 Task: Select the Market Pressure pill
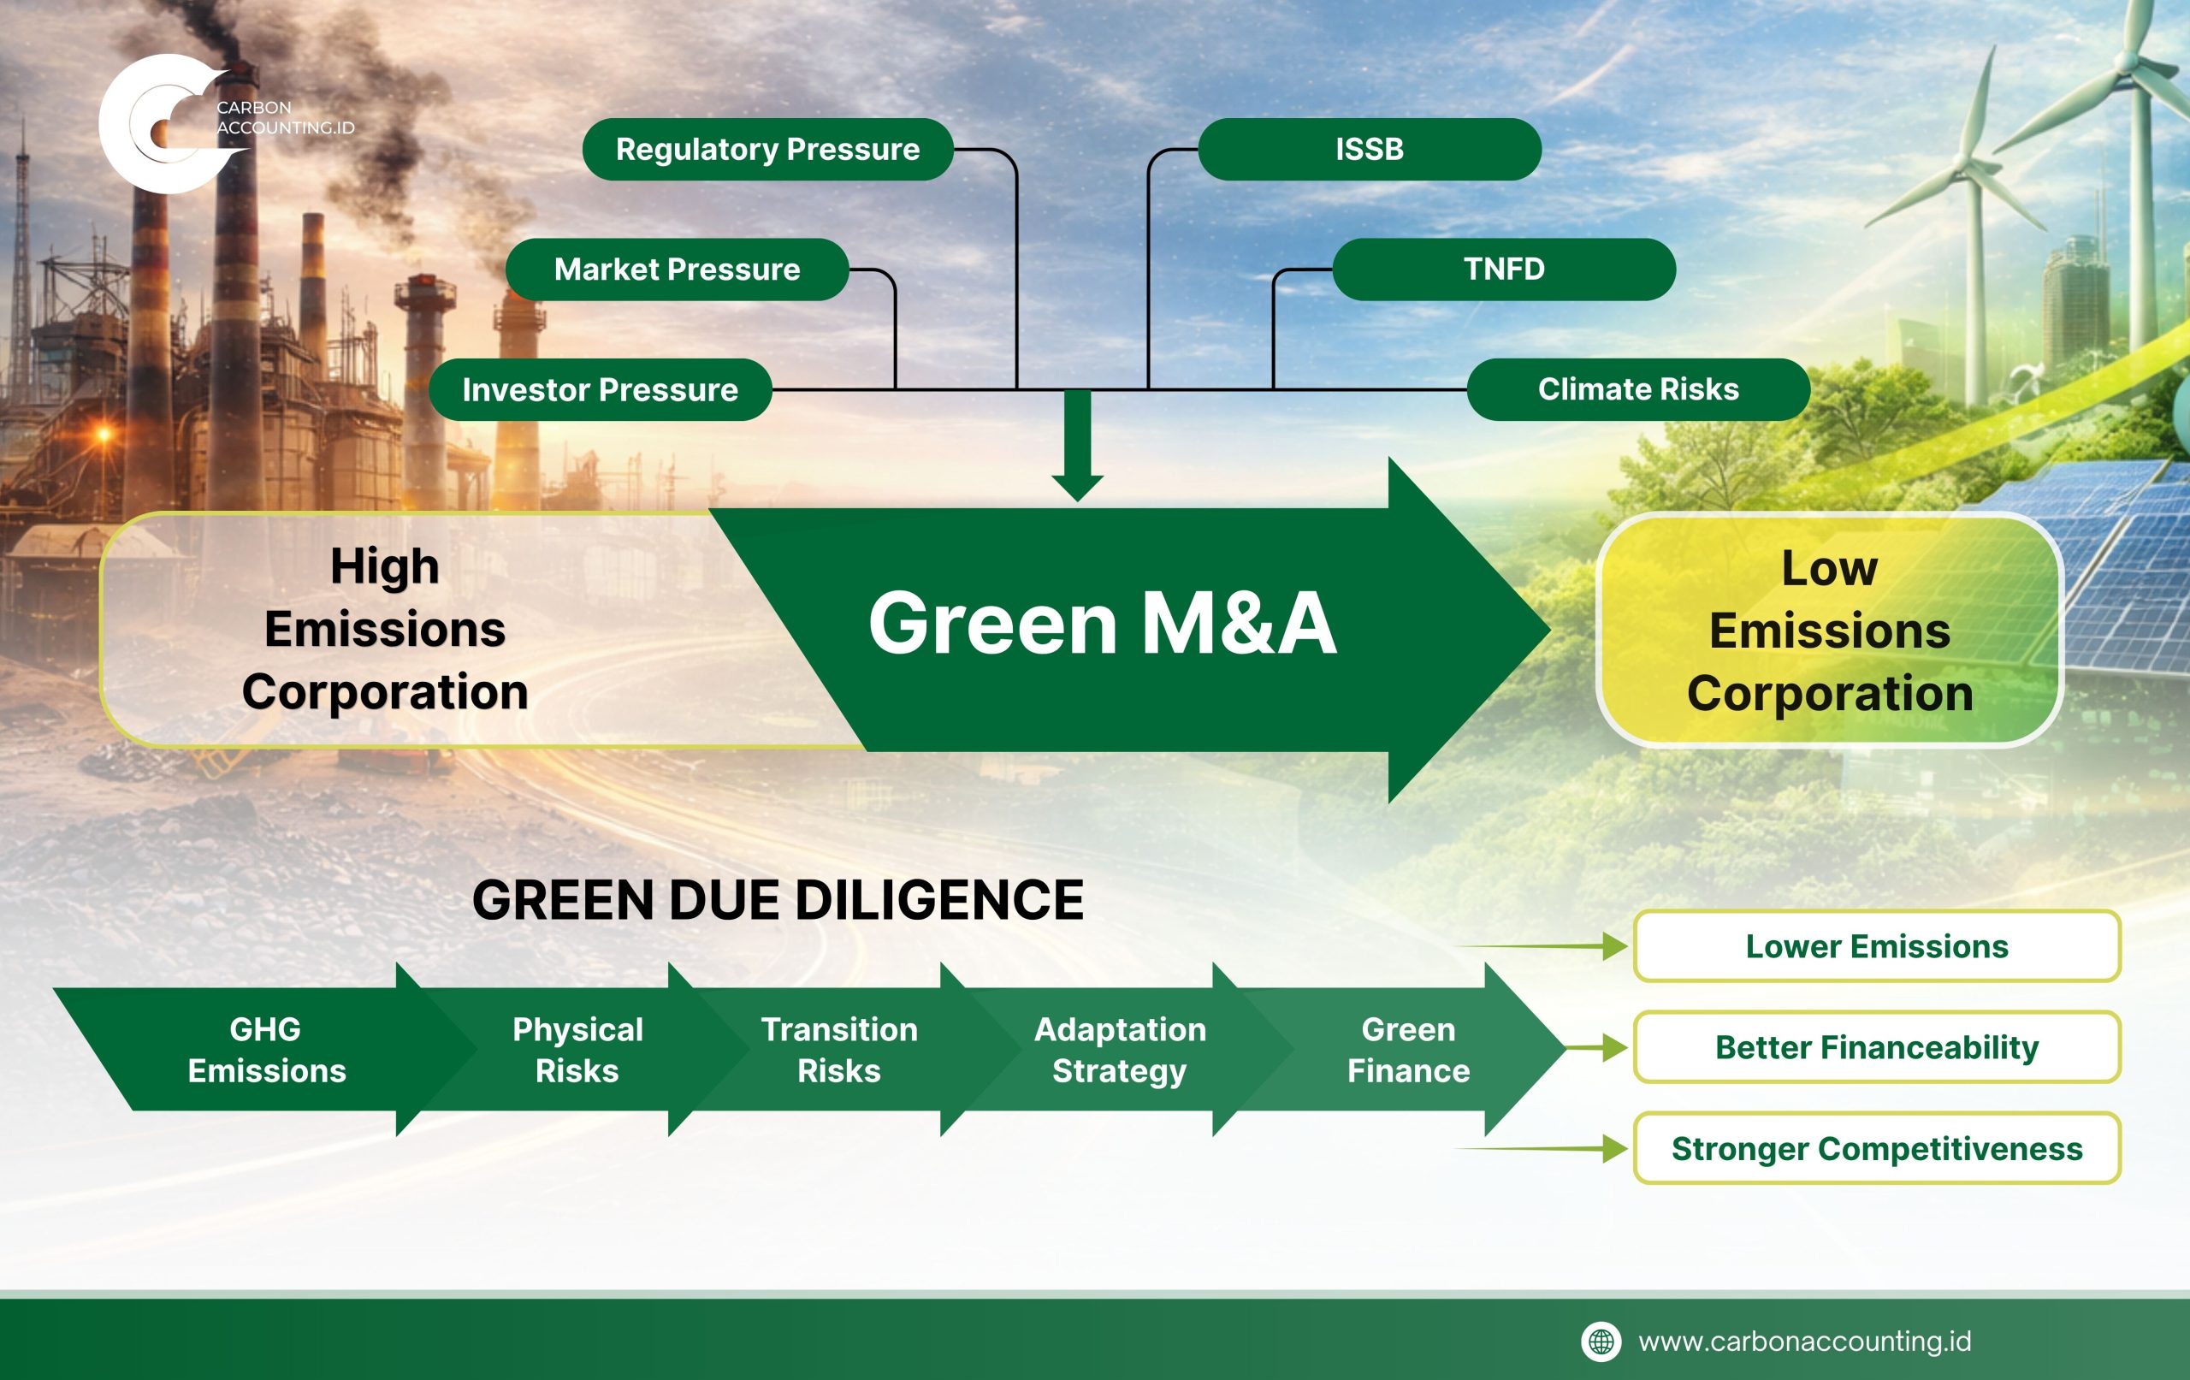pyautogui.click(x=677, y=269)
